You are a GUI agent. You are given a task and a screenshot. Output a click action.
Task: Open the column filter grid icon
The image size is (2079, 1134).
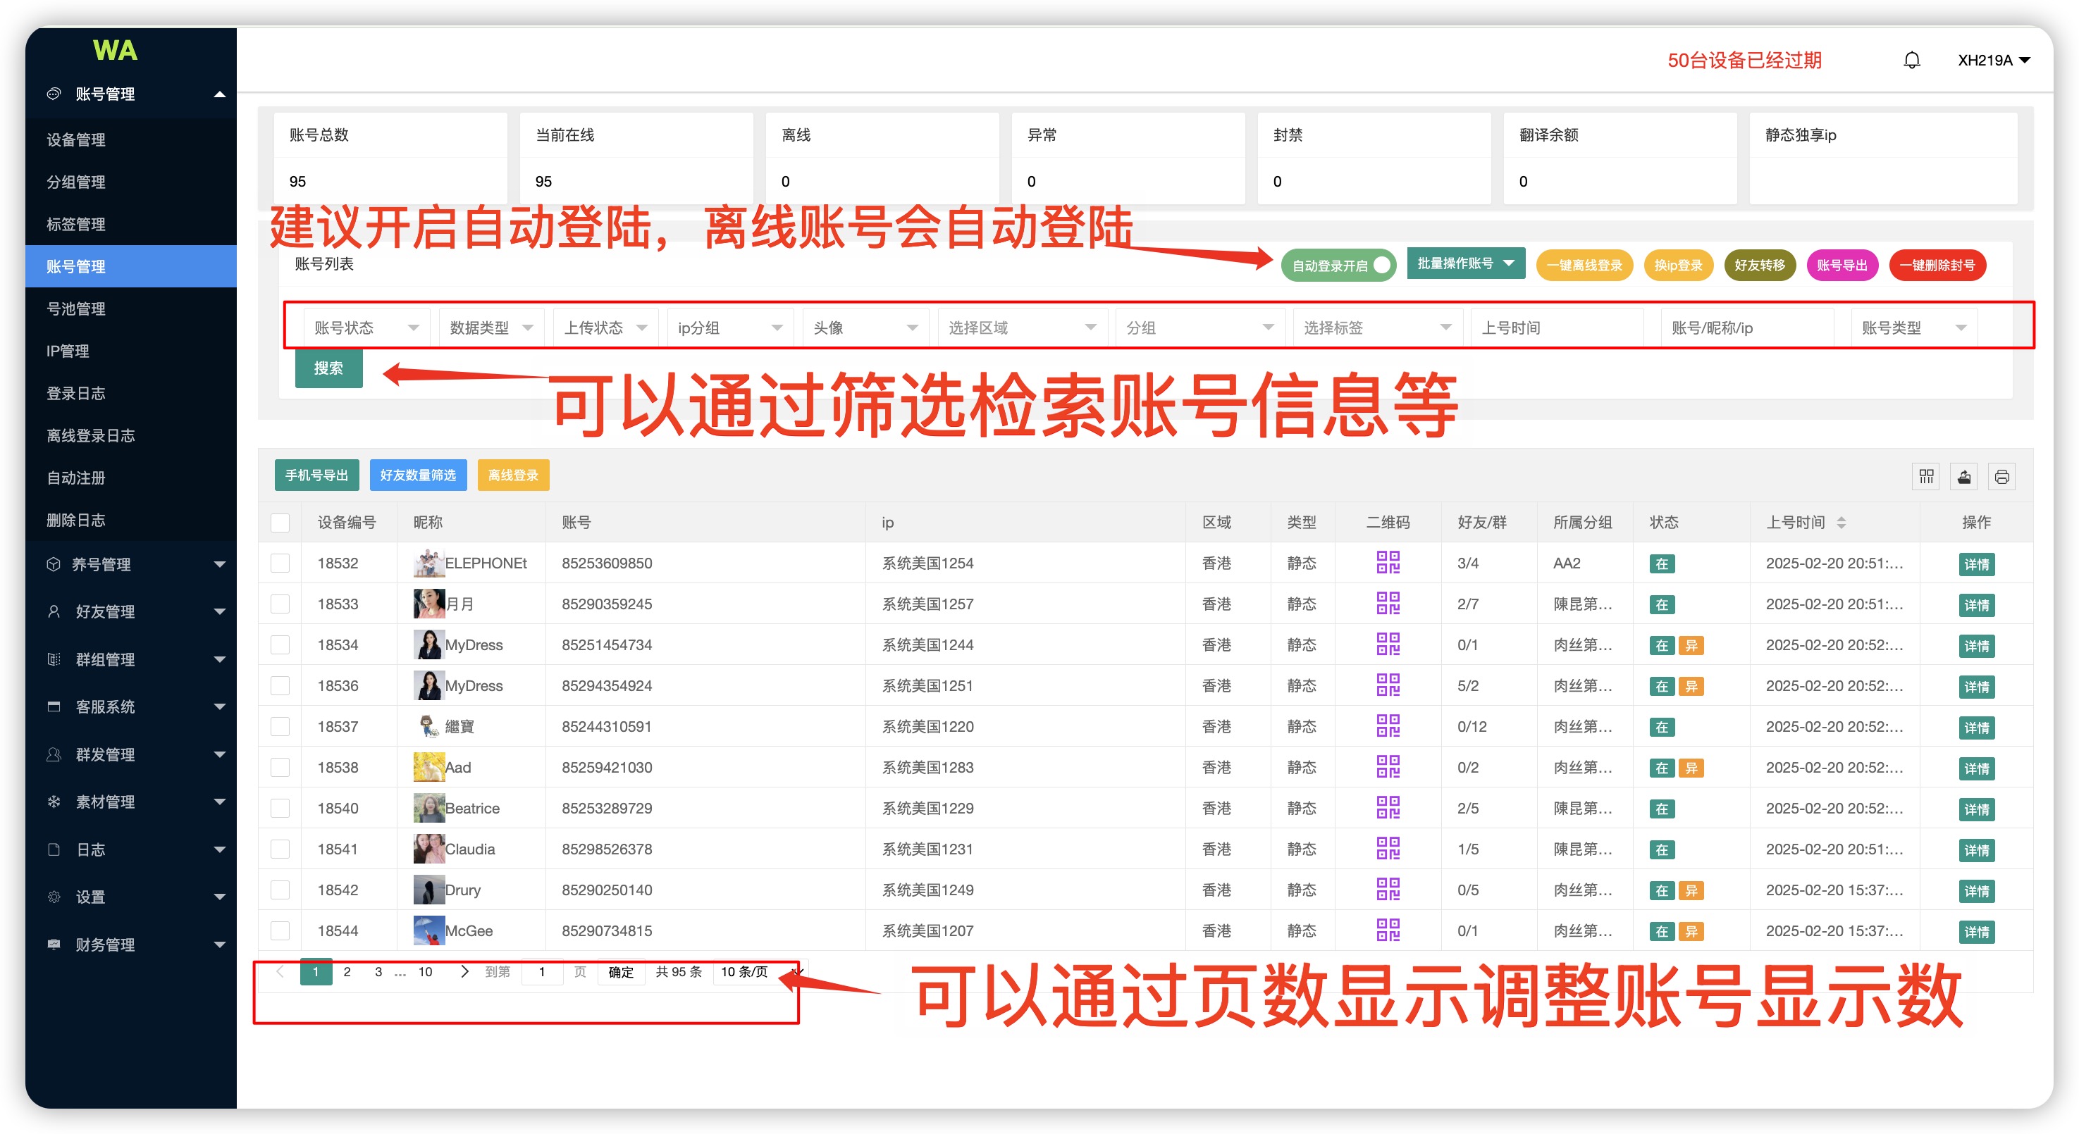click(x=1925, y=477)
